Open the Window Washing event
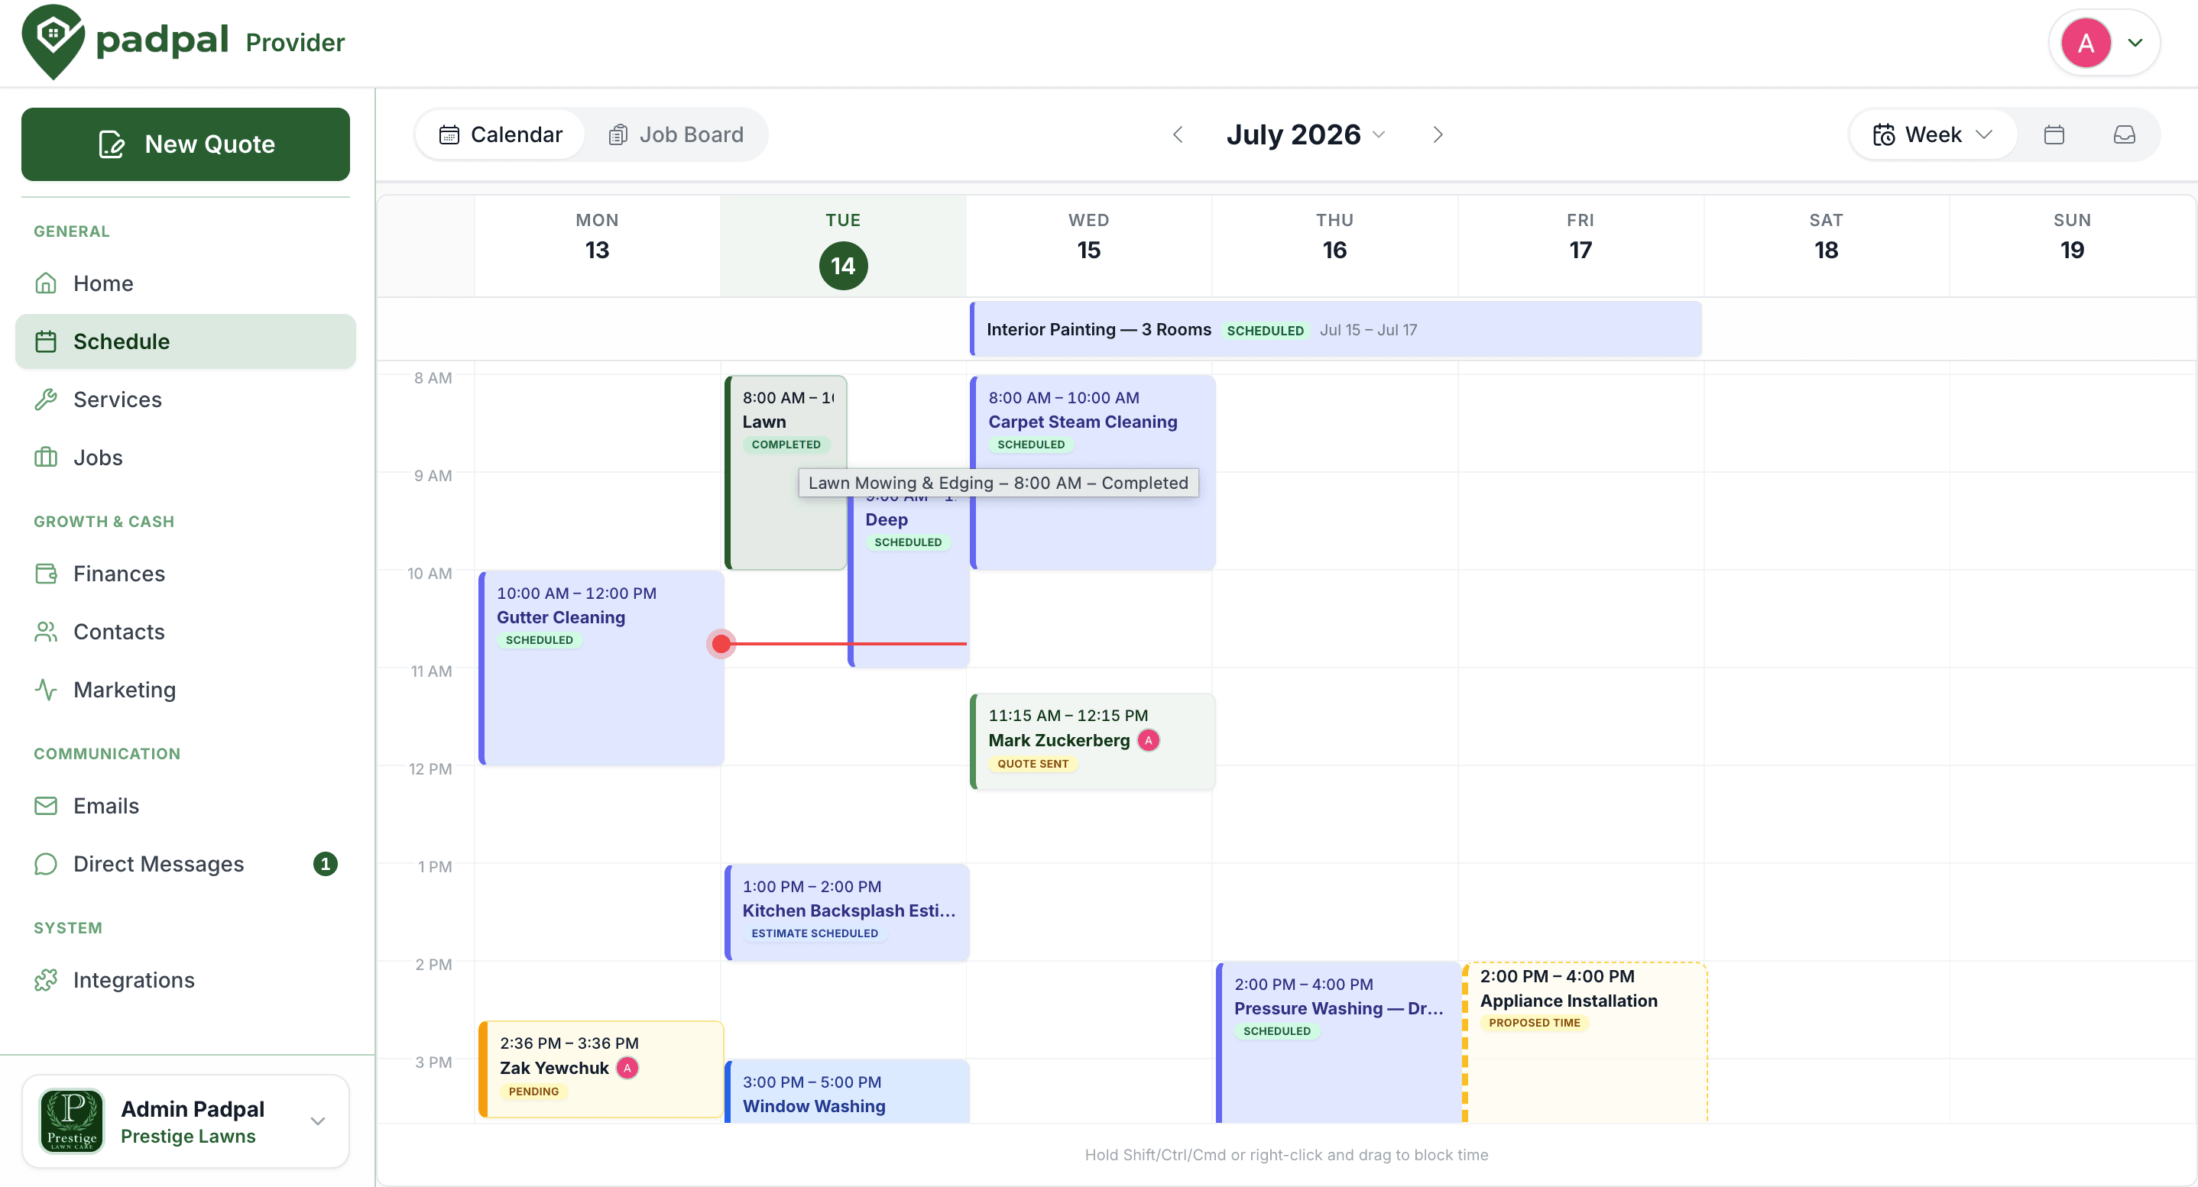 click(848, 1092)
